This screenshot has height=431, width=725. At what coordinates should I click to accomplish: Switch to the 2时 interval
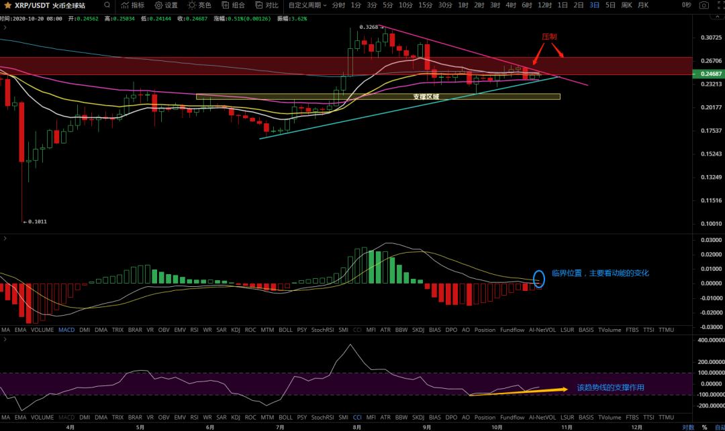479,5
